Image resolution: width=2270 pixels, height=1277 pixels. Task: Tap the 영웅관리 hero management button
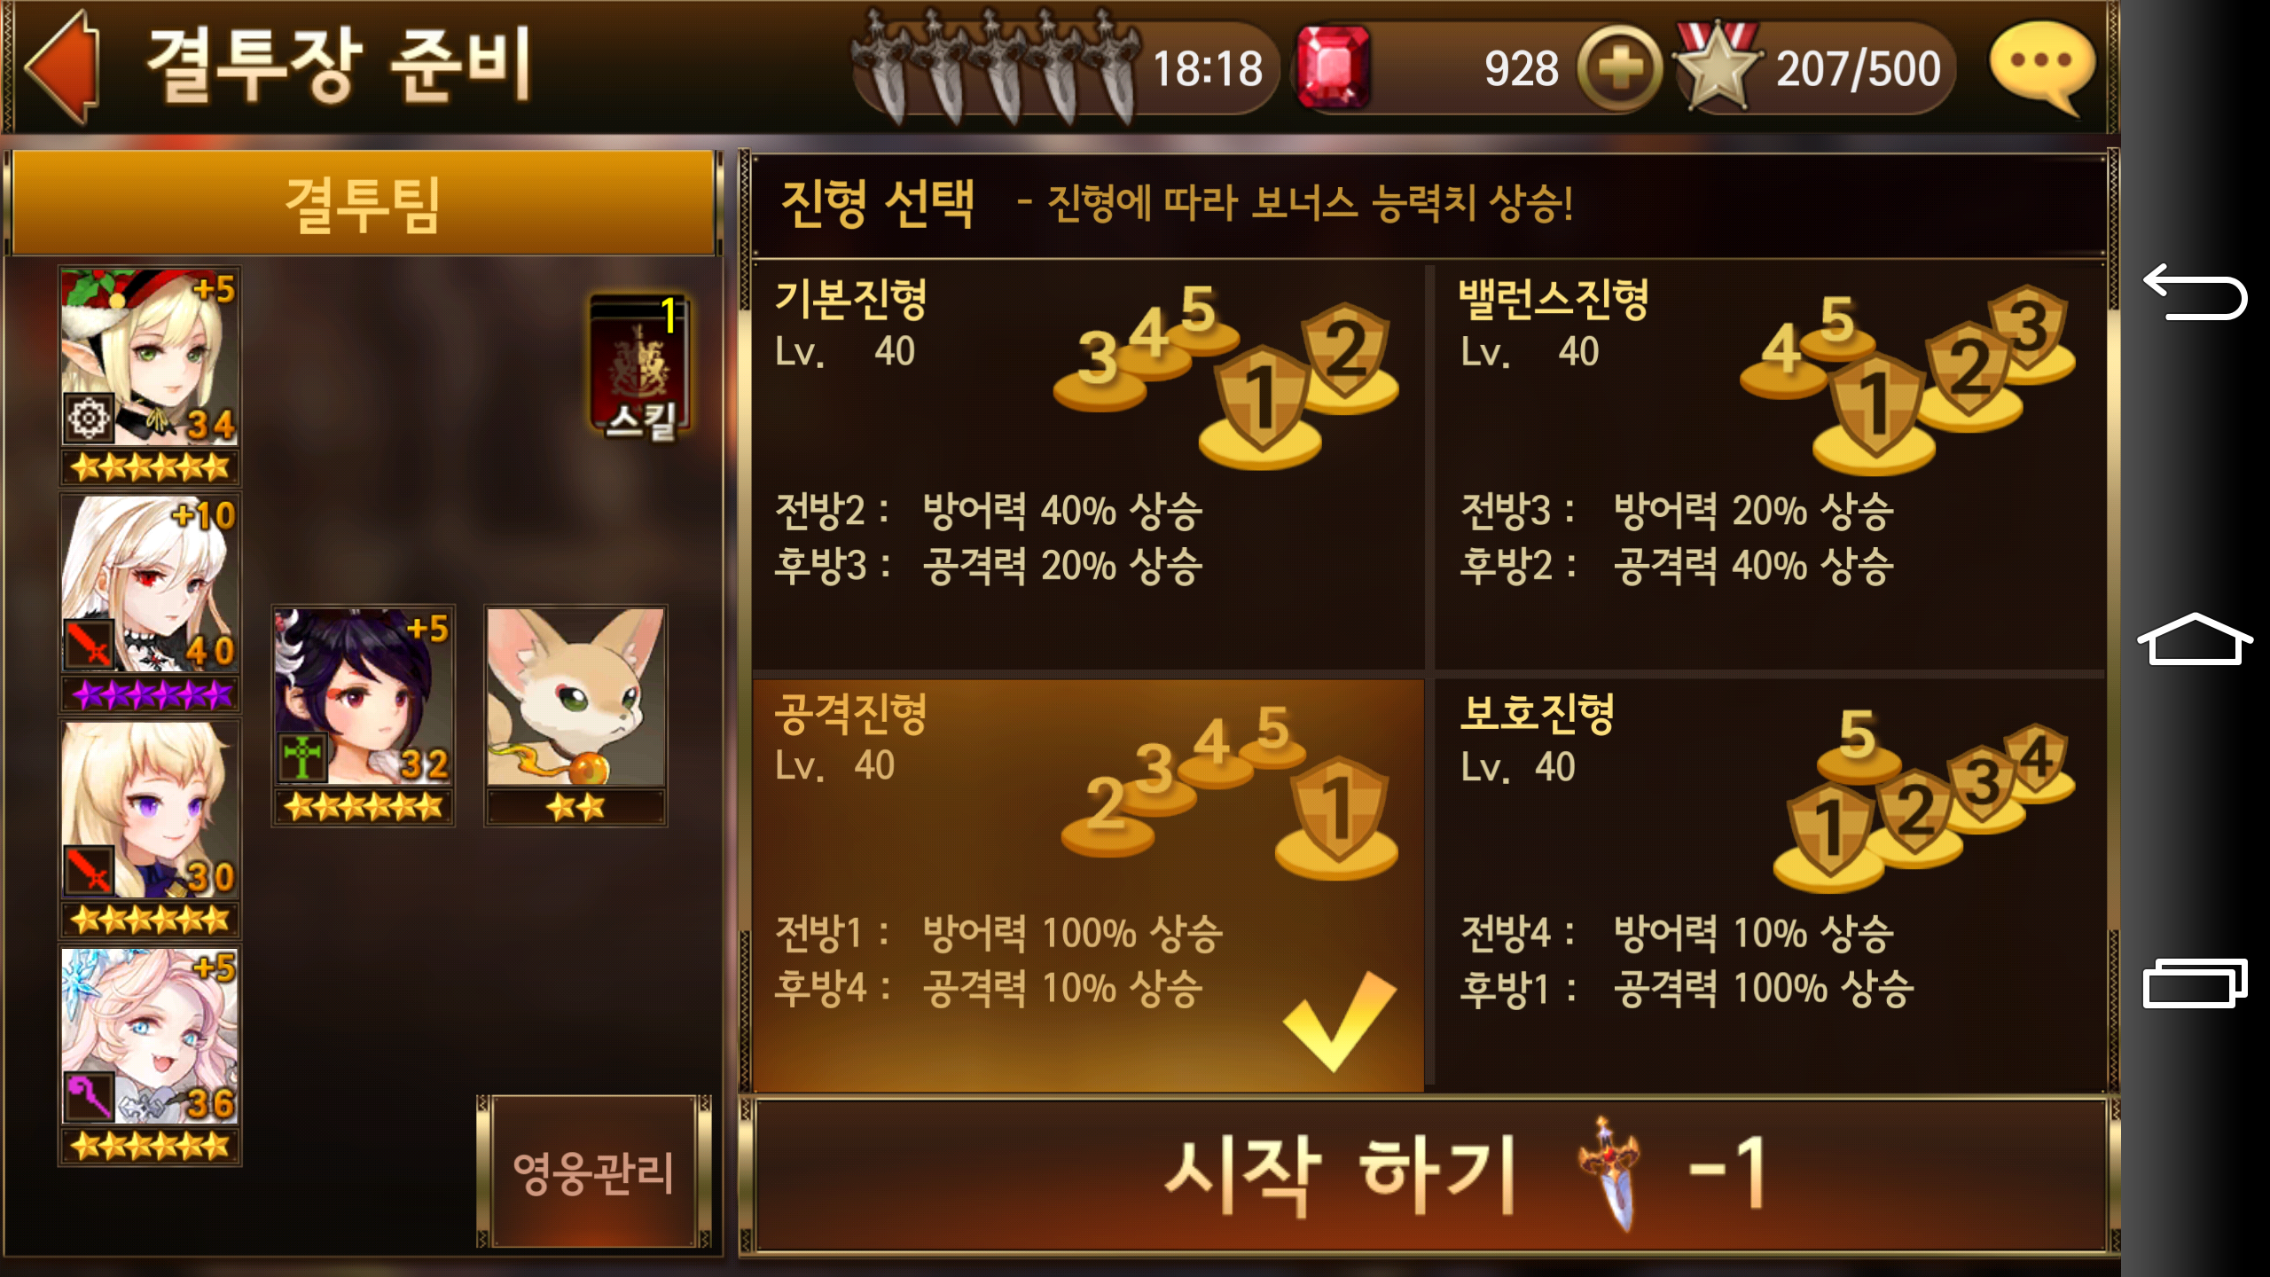coord(594,1172)
